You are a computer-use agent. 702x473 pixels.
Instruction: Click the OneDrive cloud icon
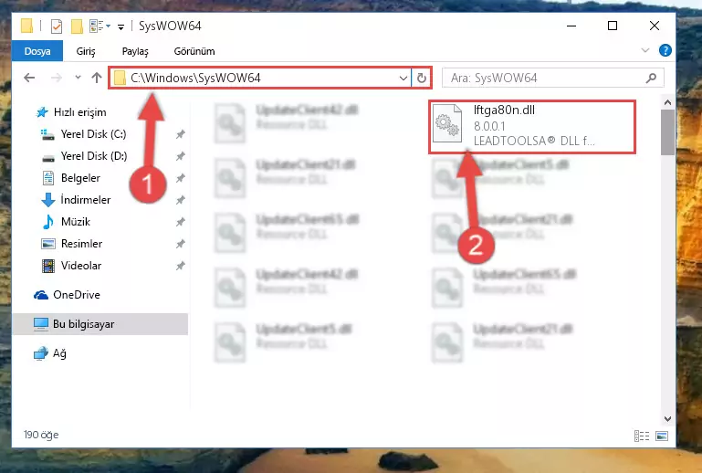(x=41, y=295)
